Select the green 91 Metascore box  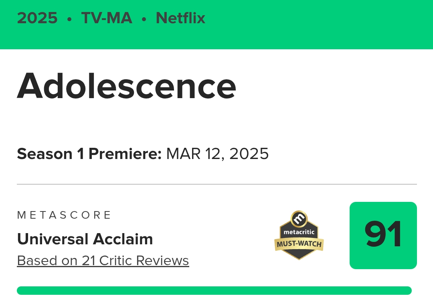(383, 236)
